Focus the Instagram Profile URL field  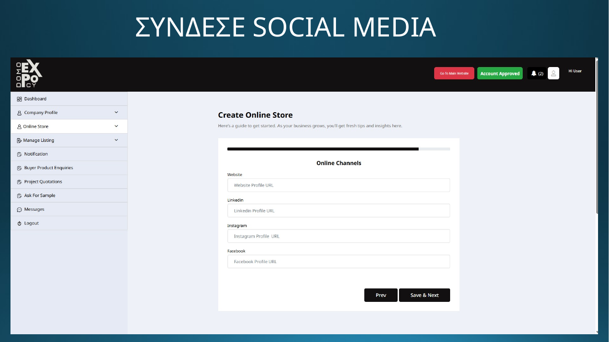(339, 236)
